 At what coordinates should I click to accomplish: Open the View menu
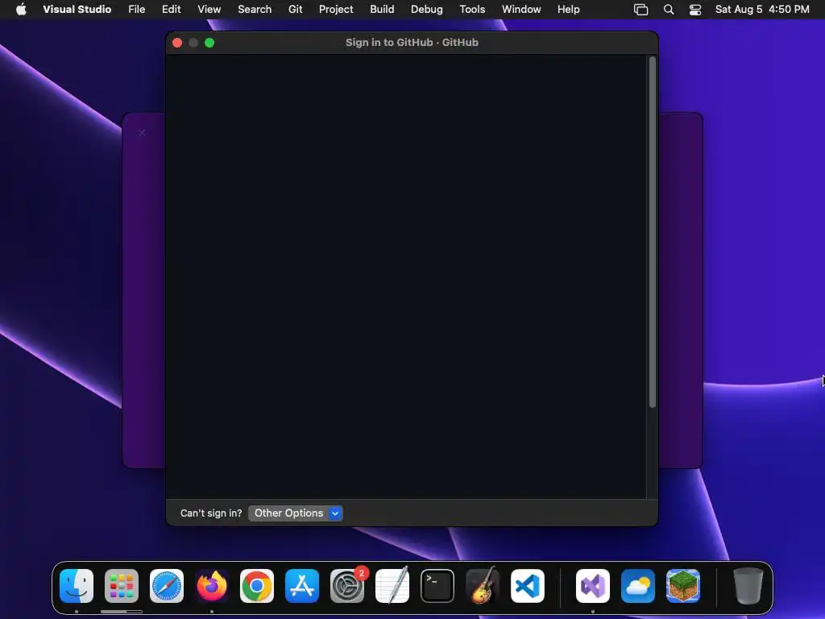(209, 10)
